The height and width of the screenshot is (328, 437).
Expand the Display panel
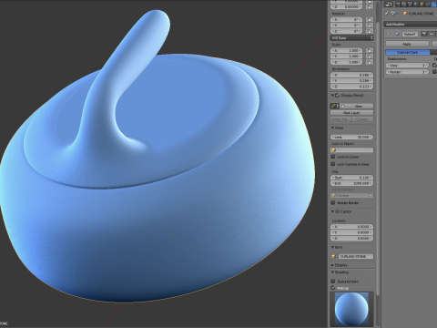click(332, 265)
